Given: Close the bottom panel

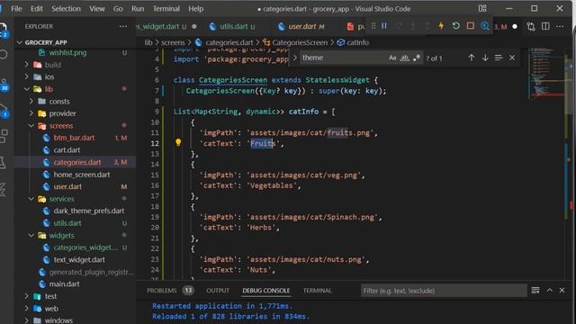Looking at the screenshot, I should click(562, 290).
